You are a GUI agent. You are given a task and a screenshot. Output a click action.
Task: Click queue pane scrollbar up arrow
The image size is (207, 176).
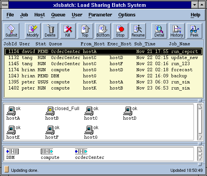(x=200, y=149)
